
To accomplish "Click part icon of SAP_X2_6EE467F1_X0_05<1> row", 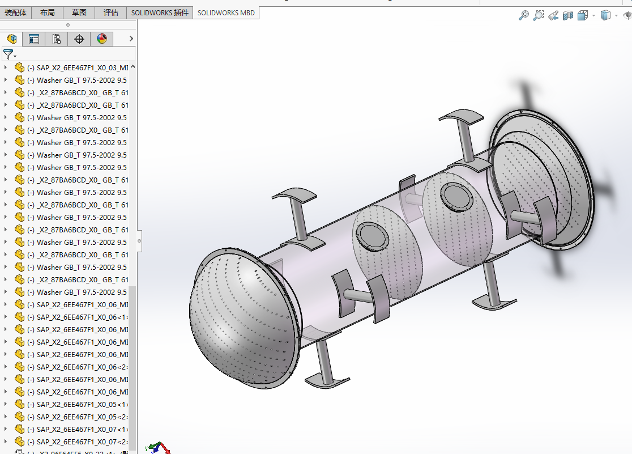I will (19, 404).
